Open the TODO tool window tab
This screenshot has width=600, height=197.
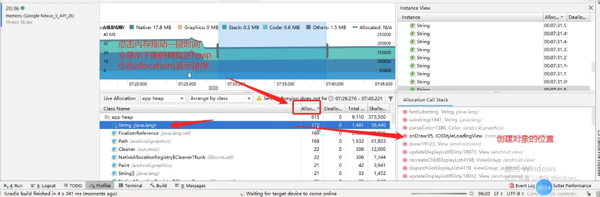pos(72,186)
